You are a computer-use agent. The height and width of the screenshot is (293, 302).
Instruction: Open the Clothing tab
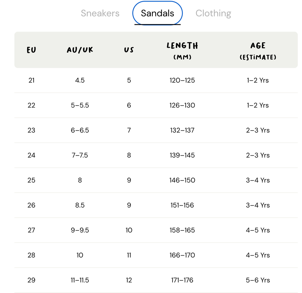click(x=213, y=13)
